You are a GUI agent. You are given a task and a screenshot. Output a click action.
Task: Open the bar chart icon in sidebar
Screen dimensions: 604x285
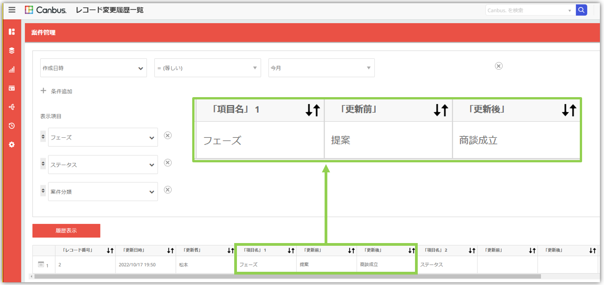click(12, 69)
